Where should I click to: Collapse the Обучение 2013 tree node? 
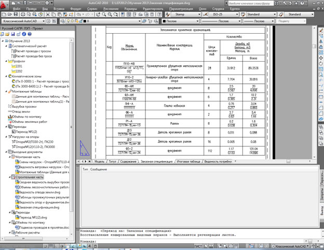point(3,41)
